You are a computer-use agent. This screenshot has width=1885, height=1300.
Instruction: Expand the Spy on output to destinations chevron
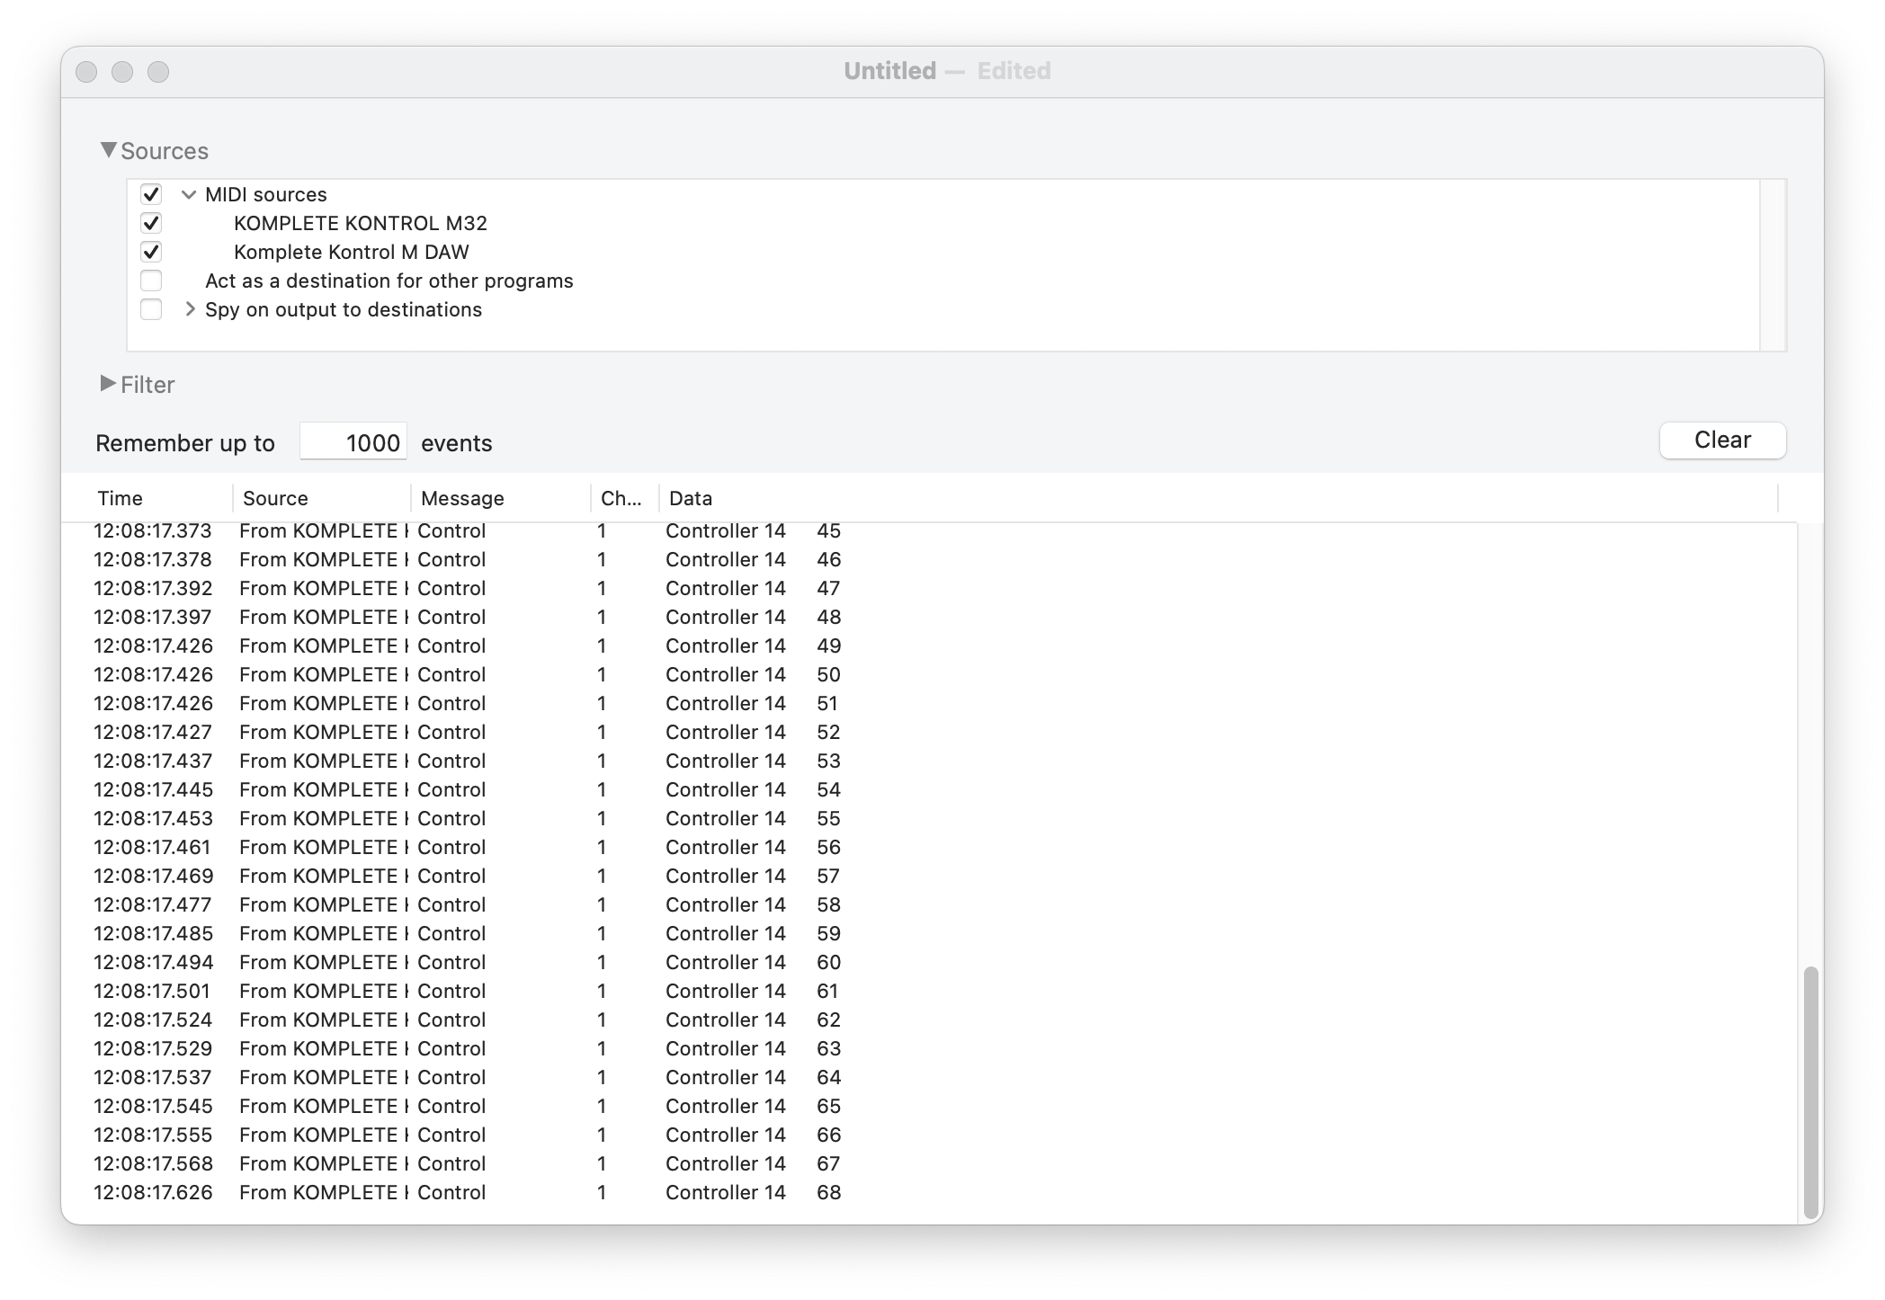point(190,309)
